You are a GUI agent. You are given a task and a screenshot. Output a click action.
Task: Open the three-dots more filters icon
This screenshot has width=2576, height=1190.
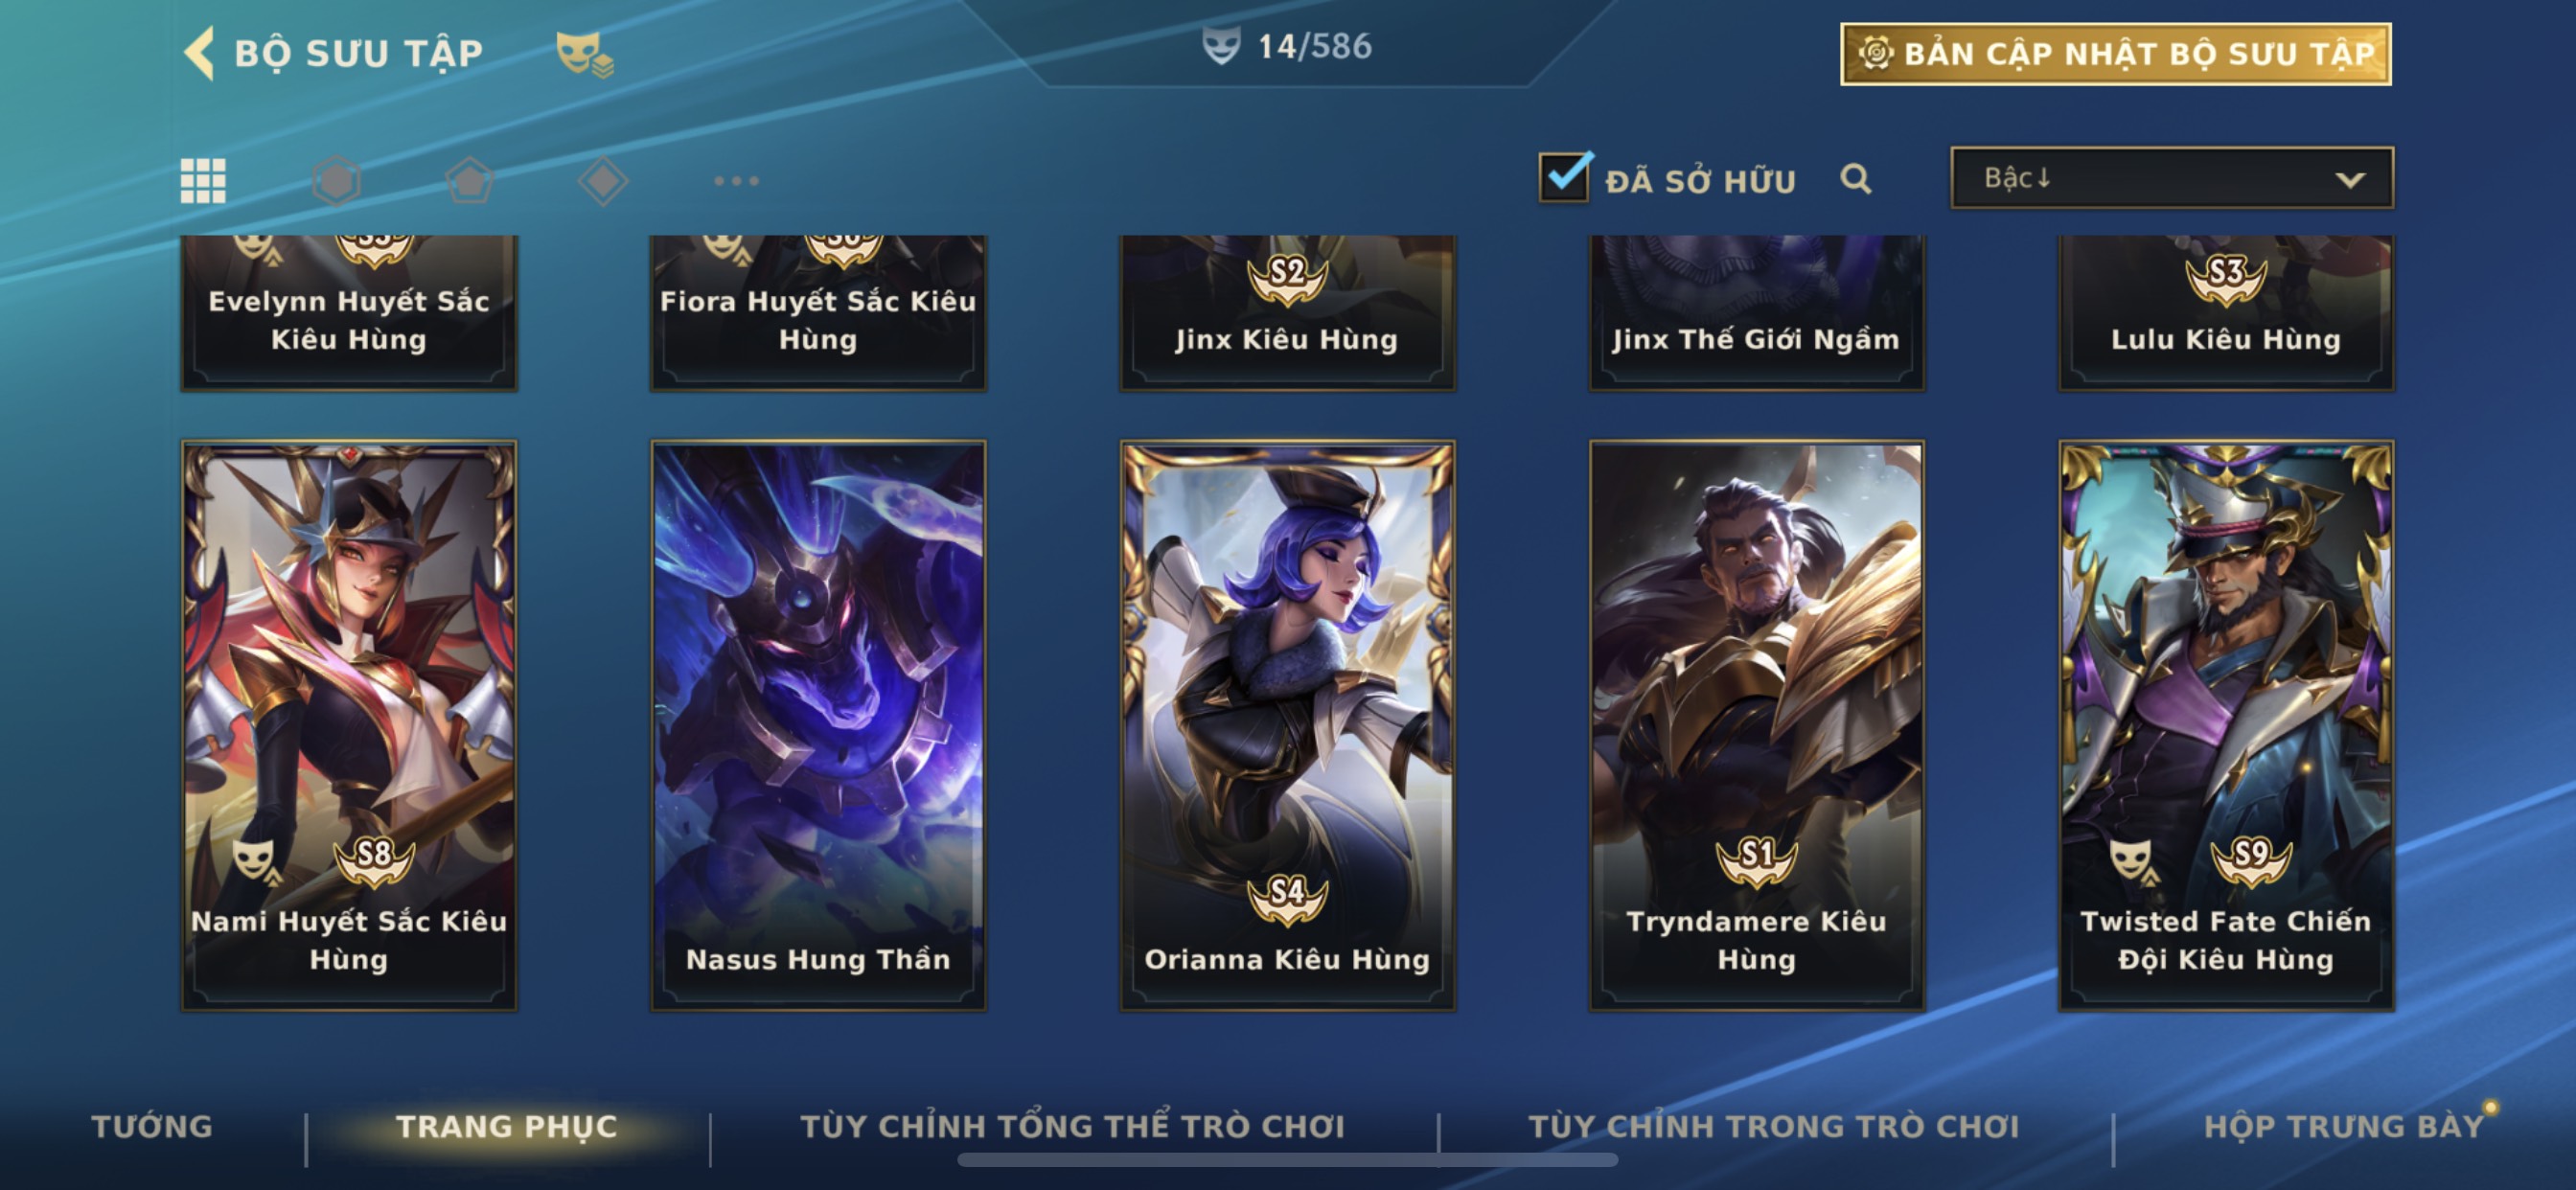[x=737, y=181]
